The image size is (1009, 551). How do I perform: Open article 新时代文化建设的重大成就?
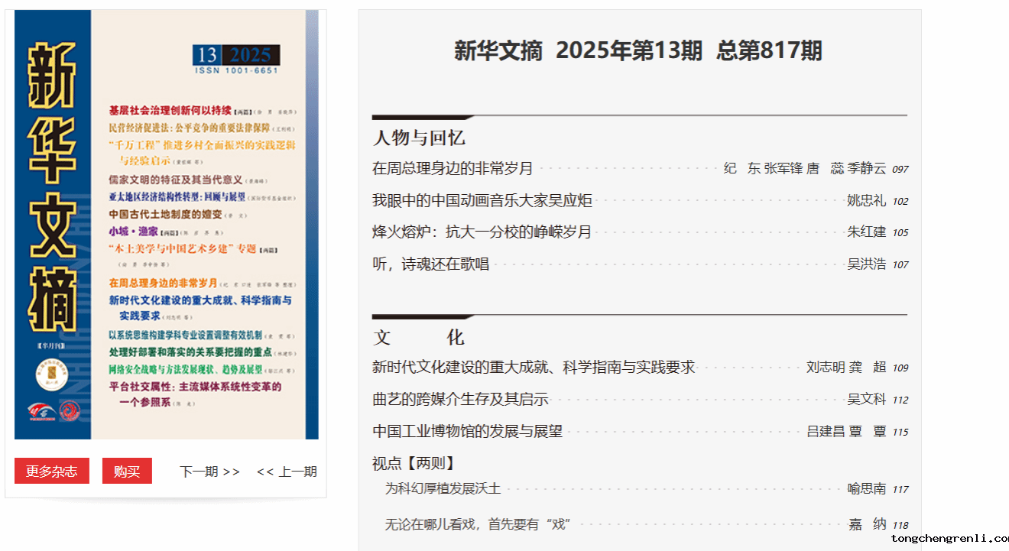[533, 368]
